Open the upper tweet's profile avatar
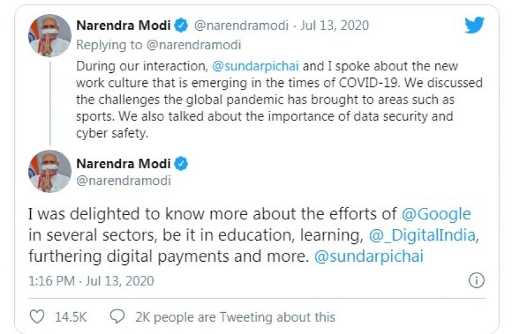The image size is (512, 334). [x=50, y=36]
